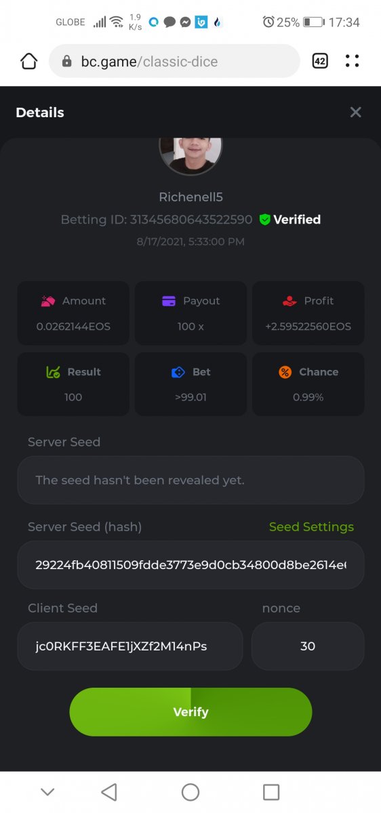Tap the orange Chance percent icon
This screenshot has width=381, height=813.
pos(285,372)
